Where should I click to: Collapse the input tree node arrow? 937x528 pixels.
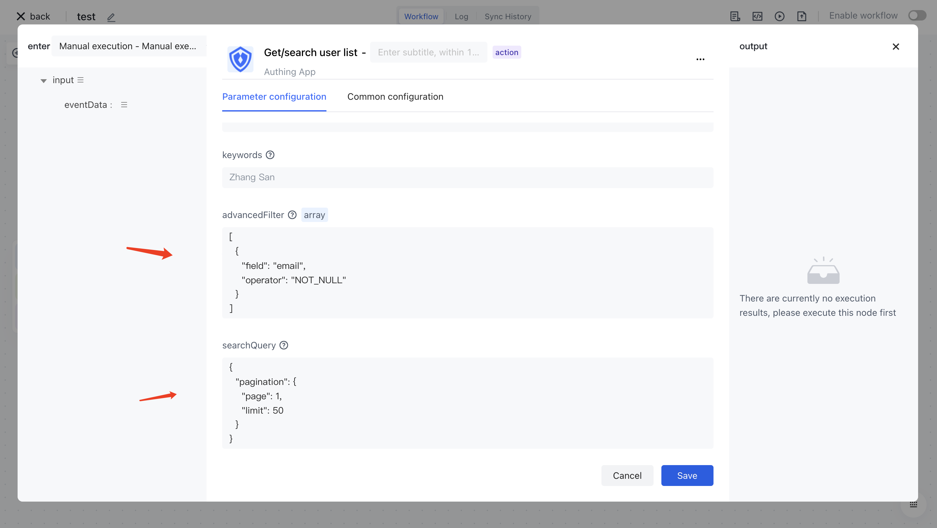click(x=44, y=81)
